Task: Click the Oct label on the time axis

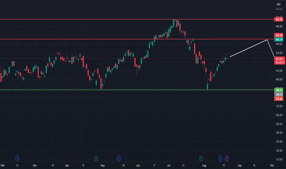Action: pos(272,165)
